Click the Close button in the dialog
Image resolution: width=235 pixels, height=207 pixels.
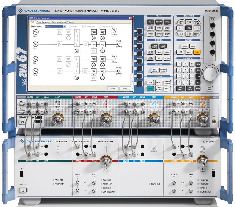113,88
